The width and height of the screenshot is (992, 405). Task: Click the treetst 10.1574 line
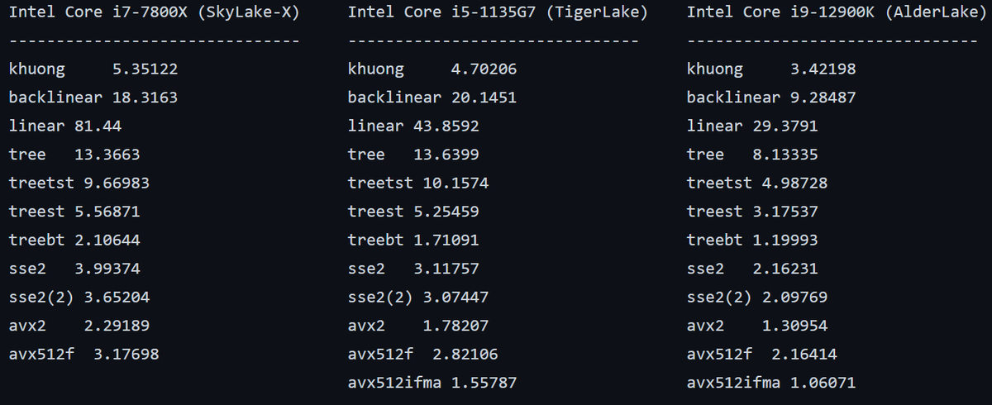tap(418, 183)
